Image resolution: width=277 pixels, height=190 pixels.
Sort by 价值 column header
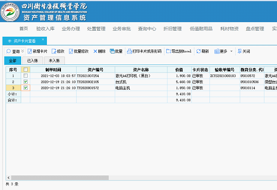pyautogui.click(x=179, y=70)
